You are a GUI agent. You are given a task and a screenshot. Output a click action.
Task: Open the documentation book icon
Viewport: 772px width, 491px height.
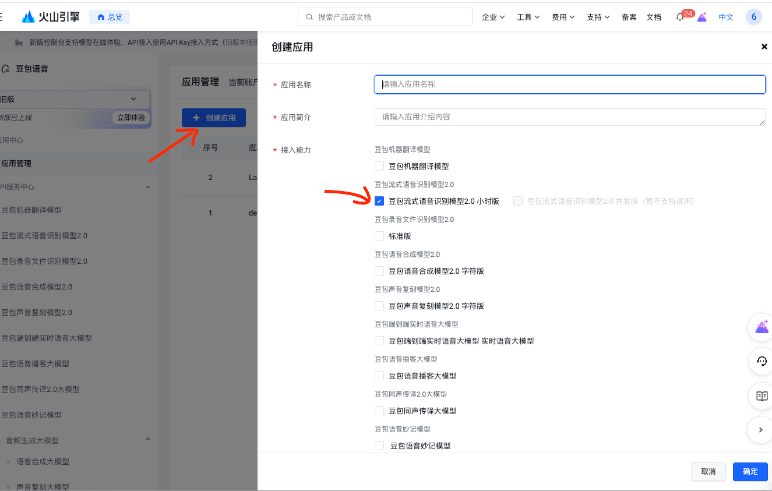pos(762,396)
